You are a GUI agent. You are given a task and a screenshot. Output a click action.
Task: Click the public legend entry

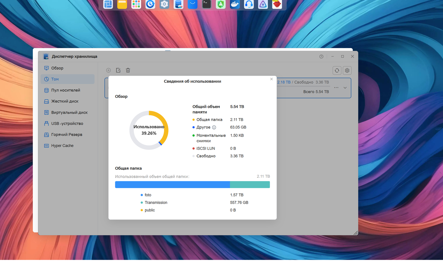(x=148, y=210)
